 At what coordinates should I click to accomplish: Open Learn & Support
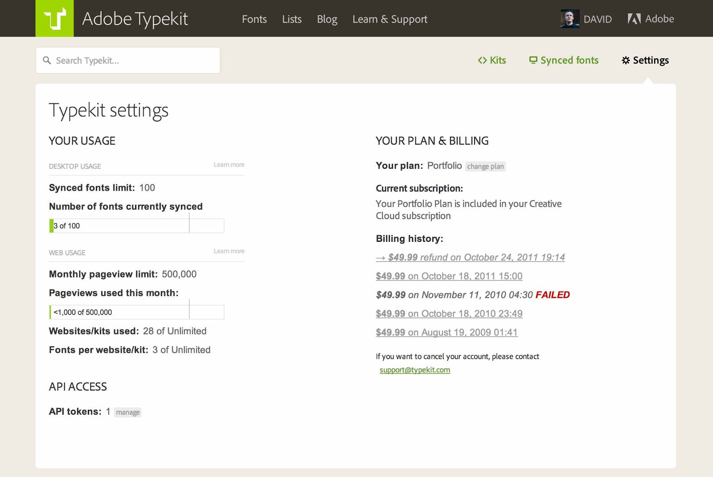(390, 20)
